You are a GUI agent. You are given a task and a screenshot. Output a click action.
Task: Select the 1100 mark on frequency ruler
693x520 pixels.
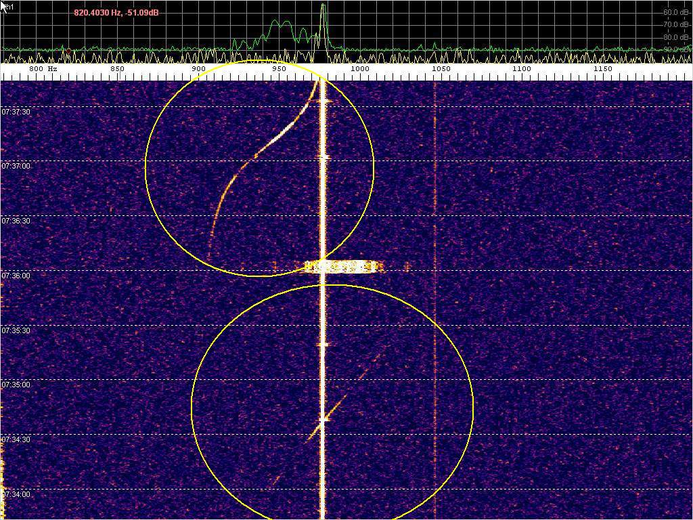(x=521, y=69)
